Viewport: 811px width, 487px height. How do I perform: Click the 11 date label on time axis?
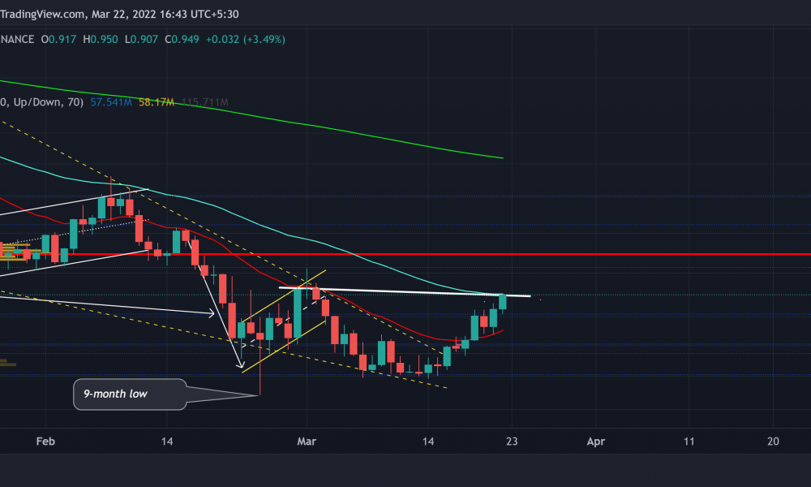point(689,442)
